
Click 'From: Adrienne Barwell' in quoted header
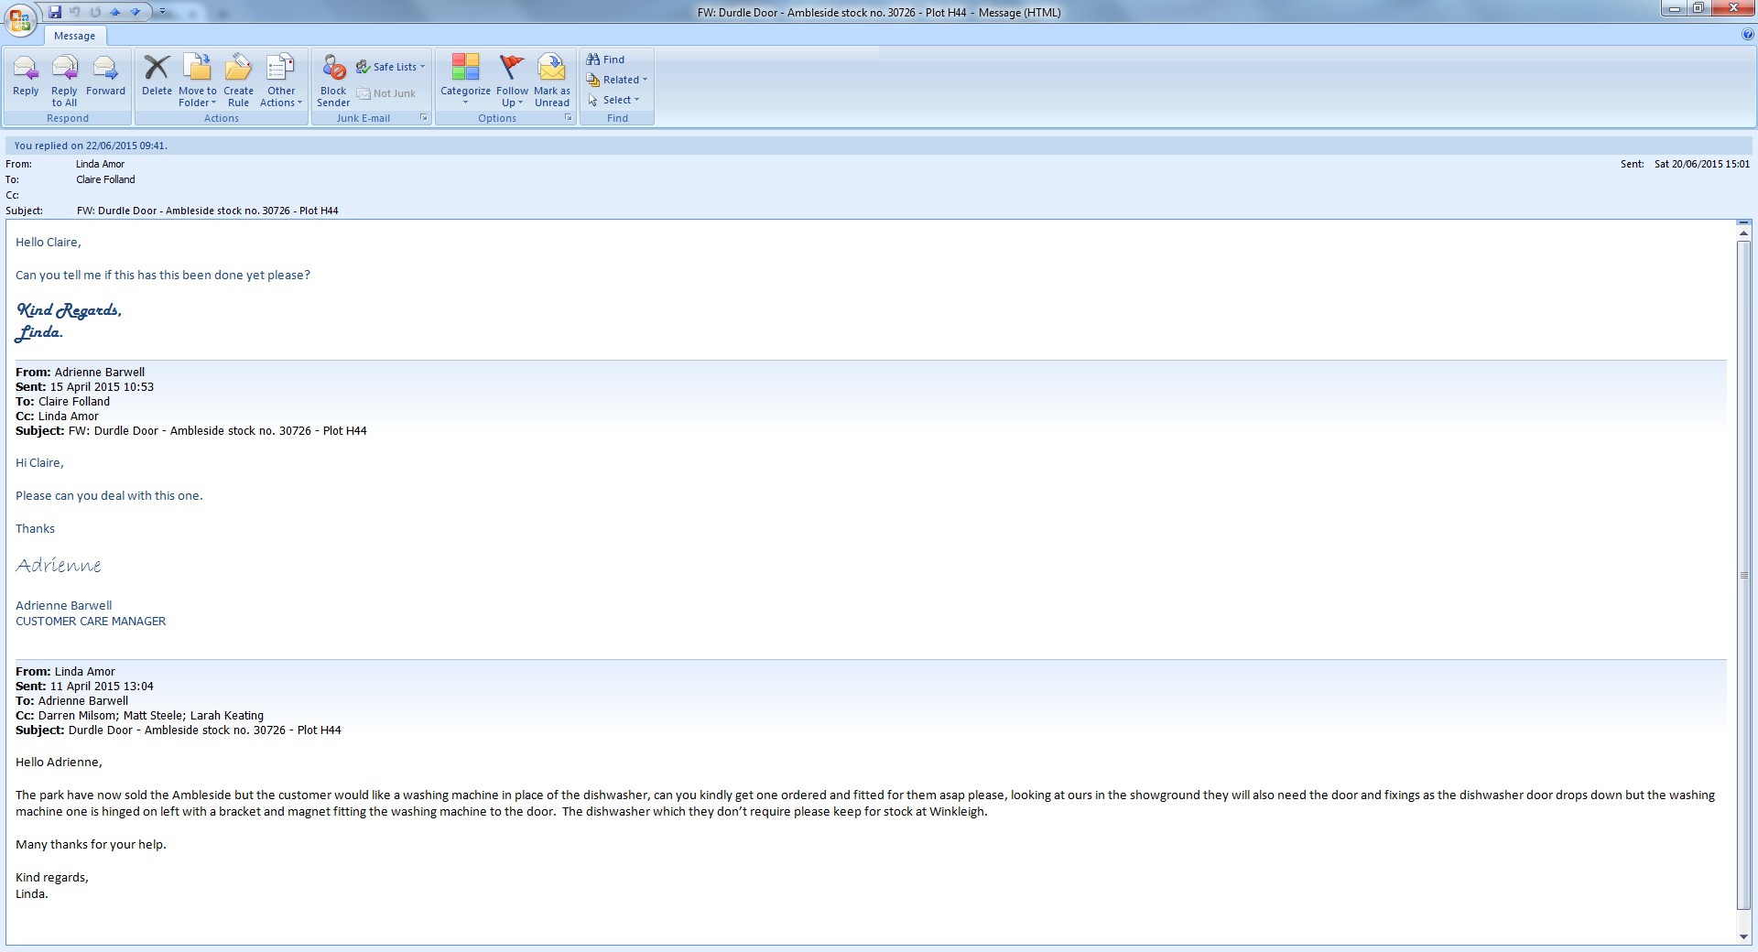point(81,373)
